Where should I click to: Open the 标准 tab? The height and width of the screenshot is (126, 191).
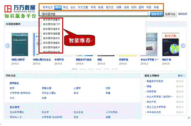click(x=101, y=8)
